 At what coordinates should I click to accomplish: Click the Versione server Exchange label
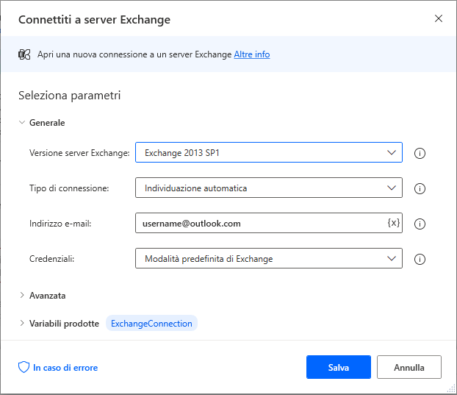click(79, 153)
